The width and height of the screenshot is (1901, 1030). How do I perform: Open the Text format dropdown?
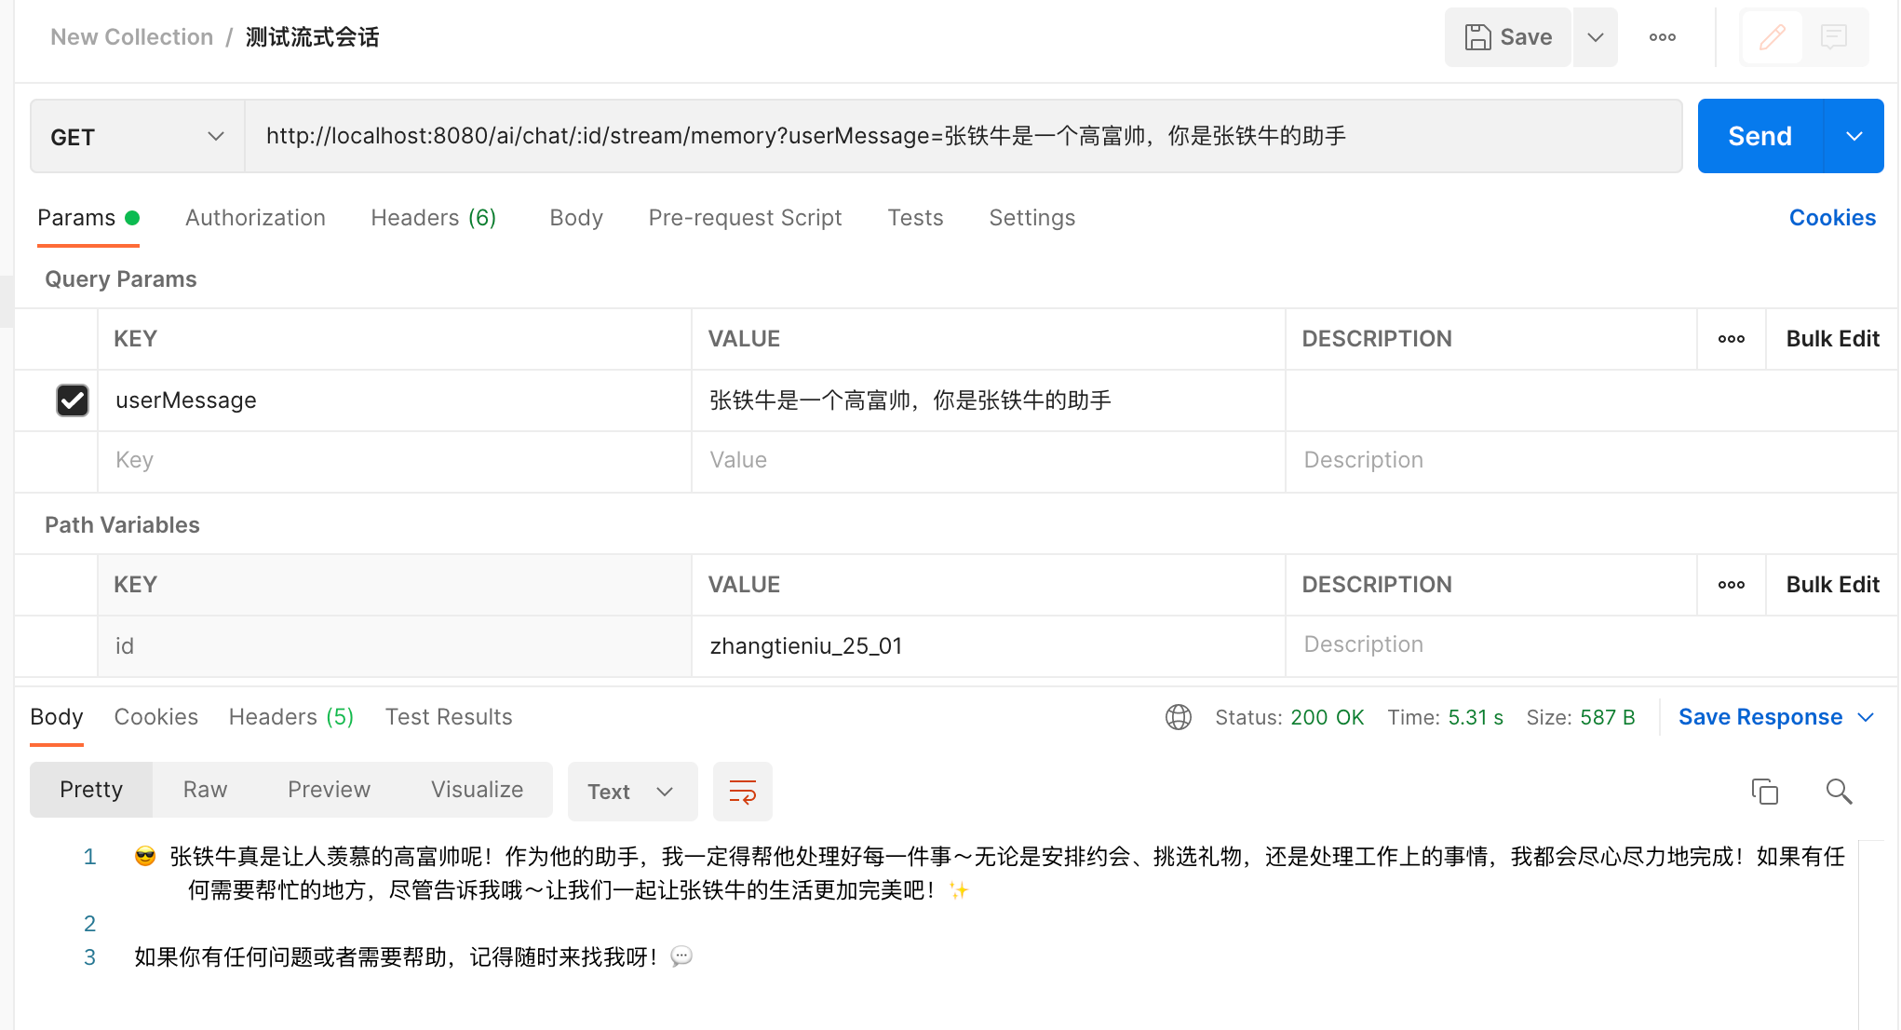631,792
